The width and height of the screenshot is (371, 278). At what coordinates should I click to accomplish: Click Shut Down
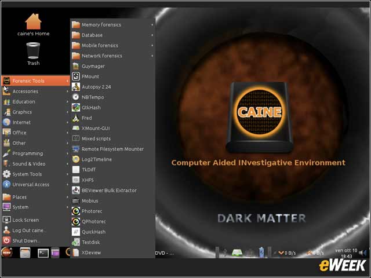tap(36, 241)
